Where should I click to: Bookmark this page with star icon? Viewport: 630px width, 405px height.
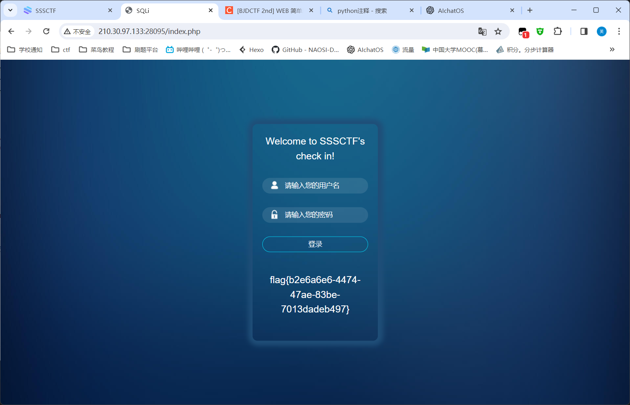tap(498, 31)
